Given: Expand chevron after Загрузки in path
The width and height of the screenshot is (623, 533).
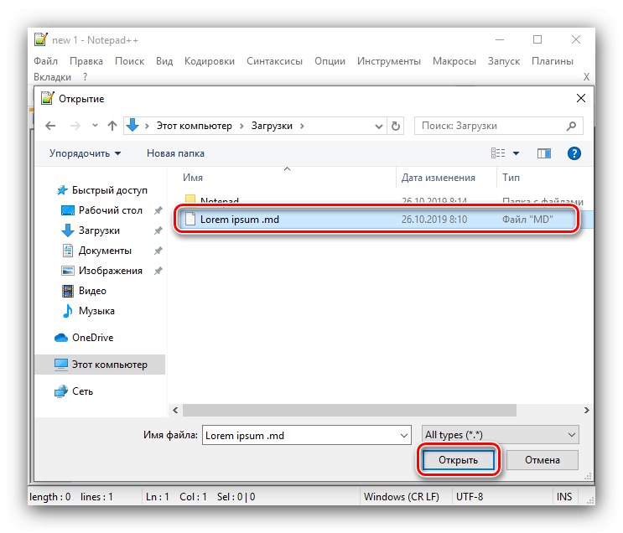Looking at the screenshot, I should pyautogui.click(x=302, y=126).
